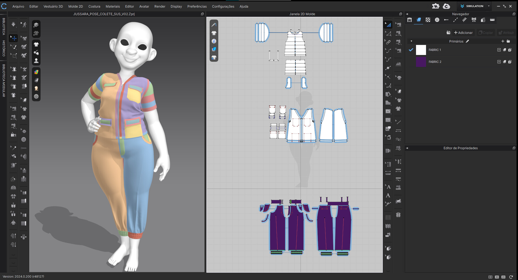Toggle the 3D garment visibility icon
The width and height of the screenshot is (518, 280).
point(36,44)
